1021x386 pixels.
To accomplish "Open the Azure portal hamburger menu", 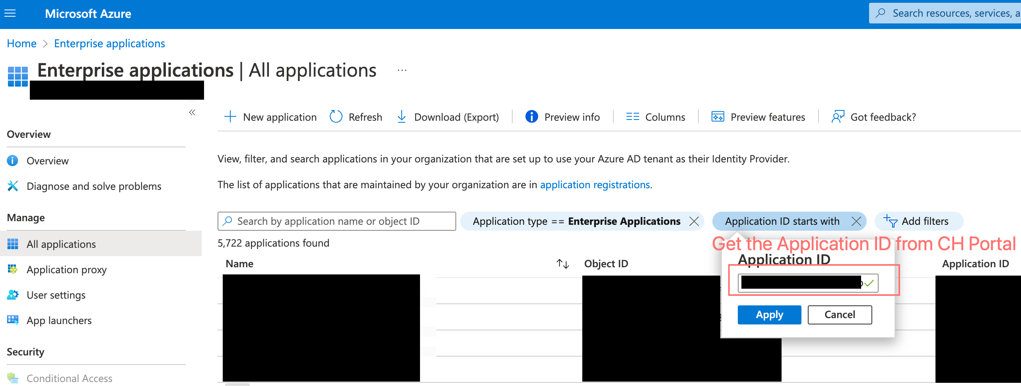I will coord(10,14).
